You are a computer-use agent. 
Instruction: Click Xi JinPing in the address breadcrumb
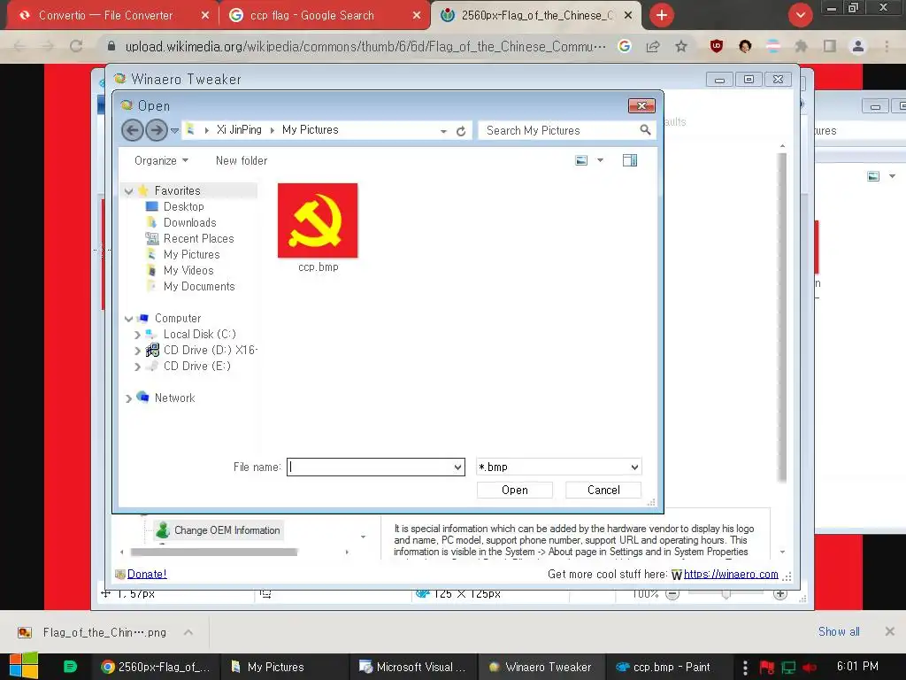click(239, 129)
